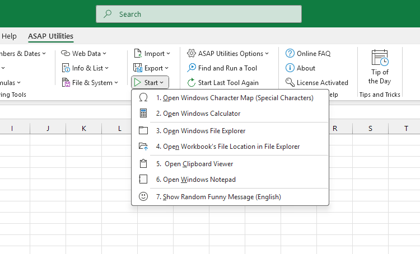
Task: Expand the Numbers & Dates dropdown
Action: pos(23,54)
